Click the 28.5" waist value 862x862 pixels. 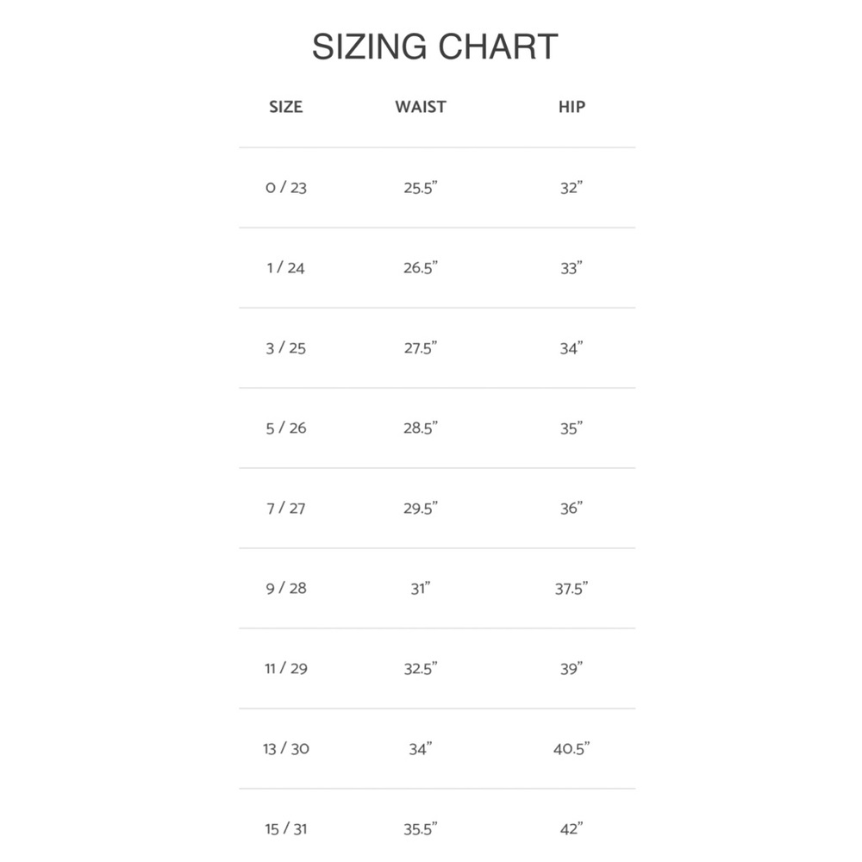[x=421, y=428]
